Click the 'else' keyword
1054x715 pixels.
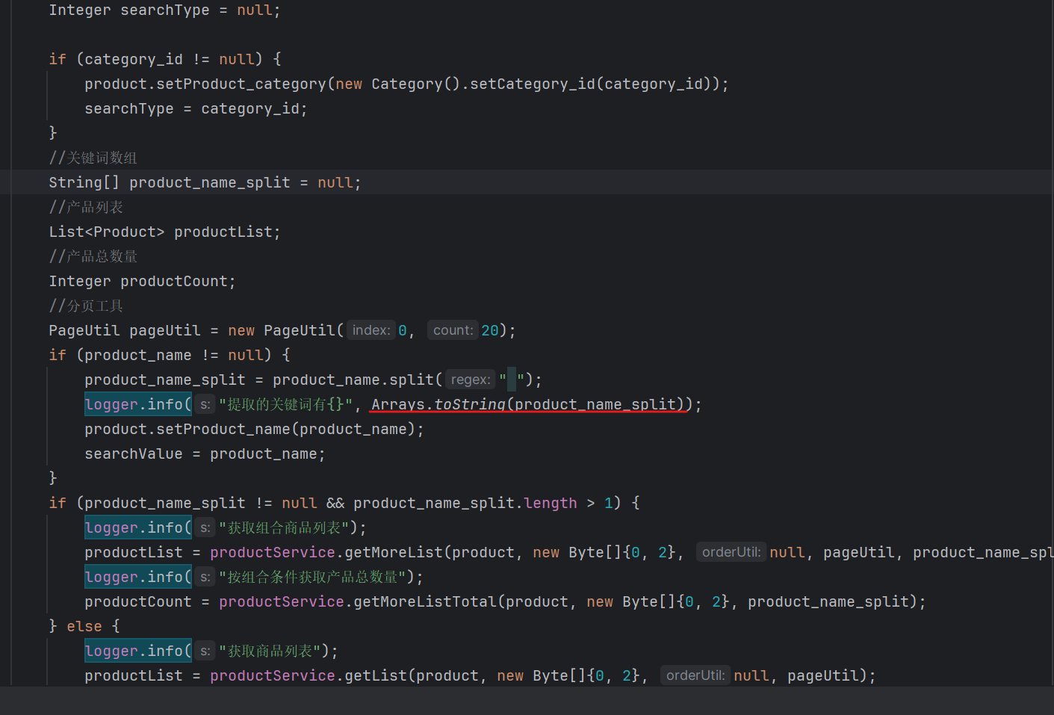84,626
